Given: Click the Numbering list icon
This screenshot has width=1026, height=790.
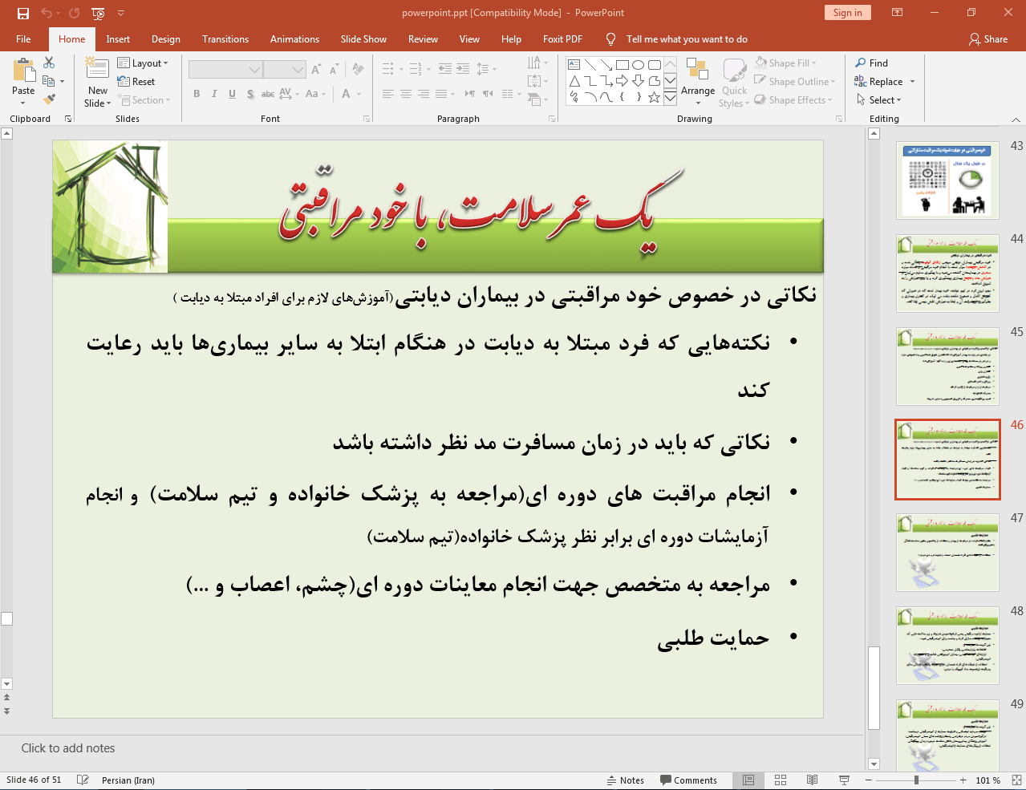Looking at the screenshot, I should coord(416,69).
